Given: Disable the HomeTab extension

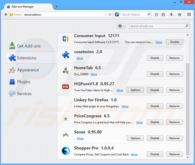Looking at the screenshot, I should (x=155, y=74).
